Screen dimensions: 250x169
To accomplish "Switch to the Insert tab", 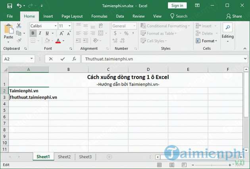I will [48, 16].
